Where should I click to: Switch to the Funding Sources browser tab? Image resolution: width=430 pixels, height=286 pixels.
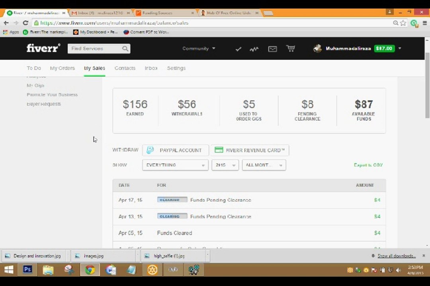(x=164, y=13)
